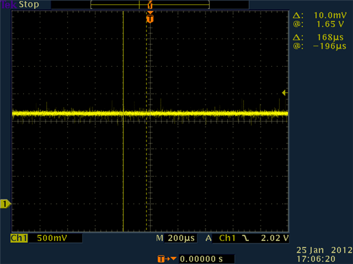Click the 168µs time delta readout
Viewport: 353px width, 264px height.
[x=330, y=37]
